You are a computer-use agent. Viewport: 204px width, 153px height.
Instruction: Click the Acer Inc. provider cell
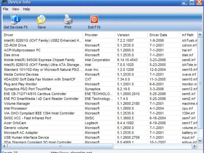pyautogui.click(x=92, y=70)
